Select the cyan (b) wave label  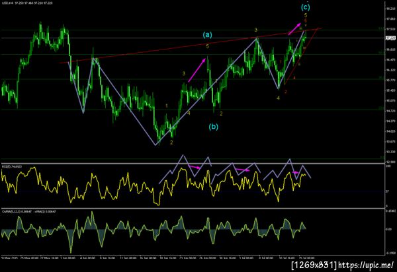[x=214, y=127]
